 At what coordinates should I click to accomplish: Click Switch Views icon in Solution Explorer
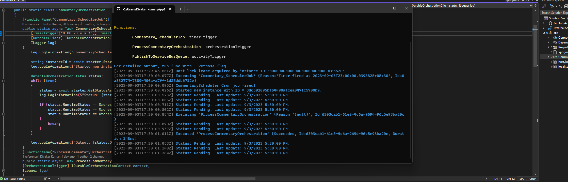(544, 7)
